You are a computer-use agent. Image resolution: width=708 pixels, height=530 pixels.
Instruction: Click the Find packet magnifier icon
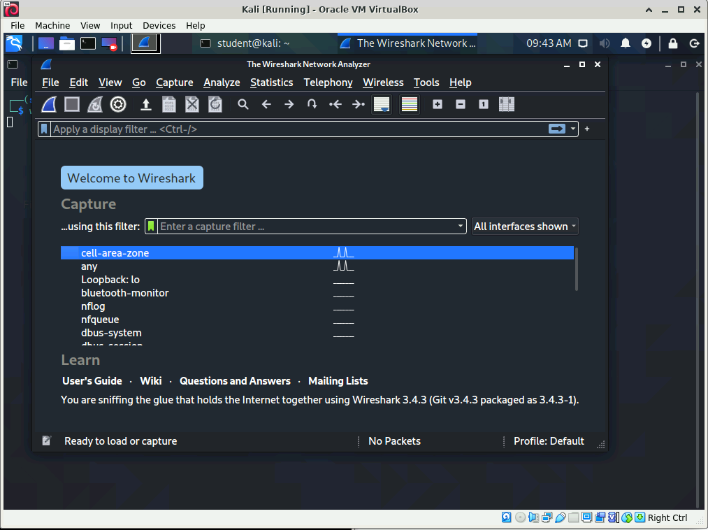pos(243,104)
